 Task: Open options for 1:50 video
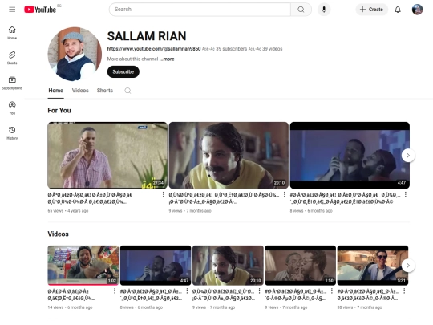pyautogui.click(x=332, y=291)
